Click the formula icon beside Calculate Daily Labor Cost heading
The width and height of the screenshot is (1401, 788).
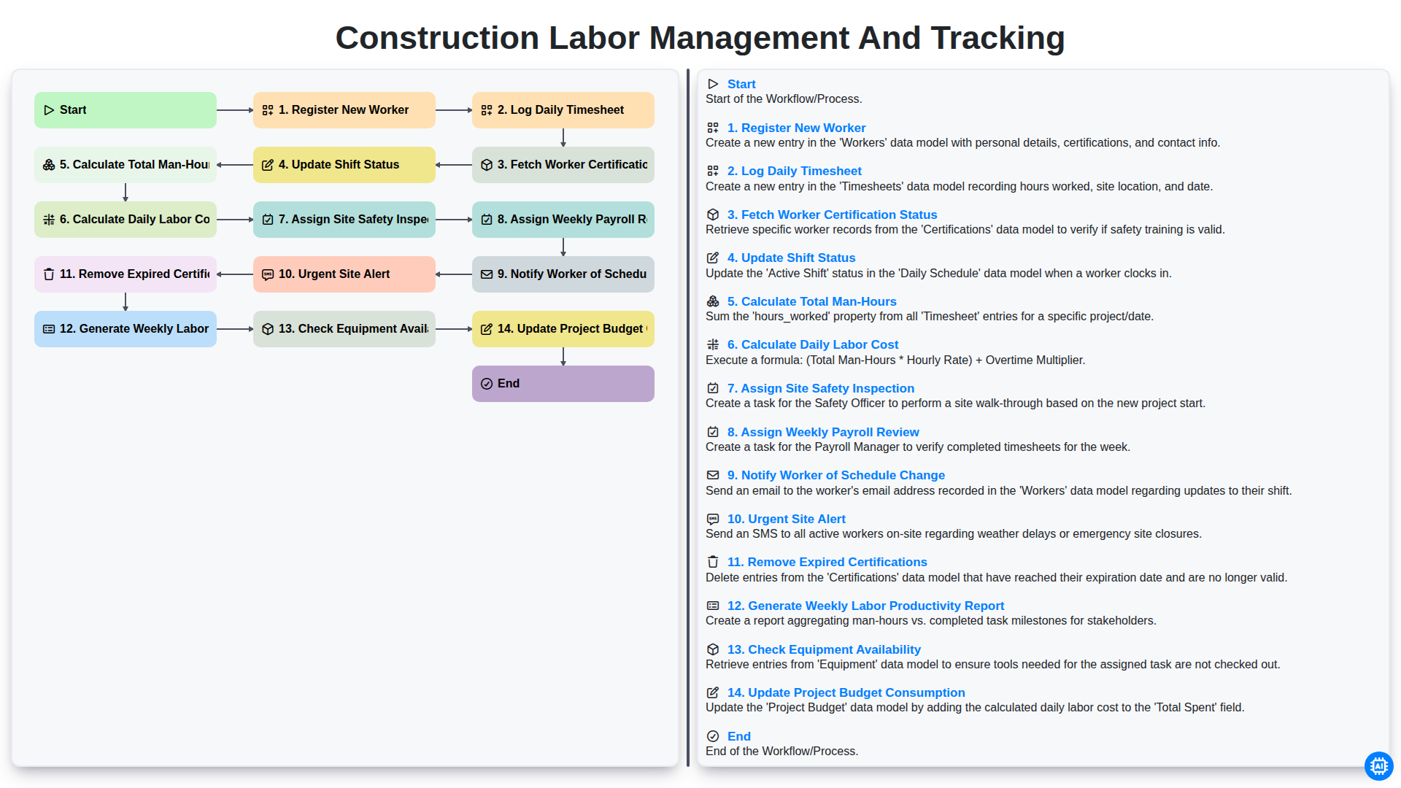coord(713,344)
